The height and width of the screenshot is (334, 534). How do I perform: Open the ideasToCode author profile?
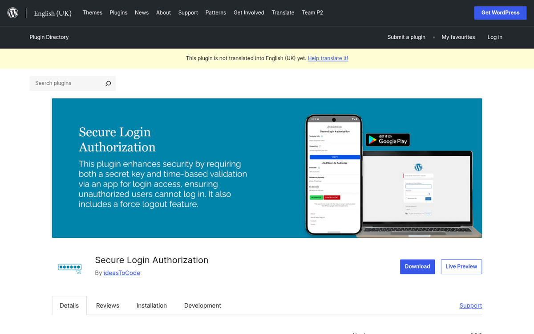click(122, 273)
